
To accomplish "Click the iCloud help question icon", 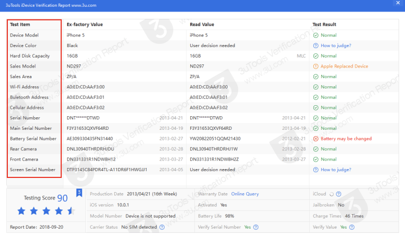I will coord(338,194).
